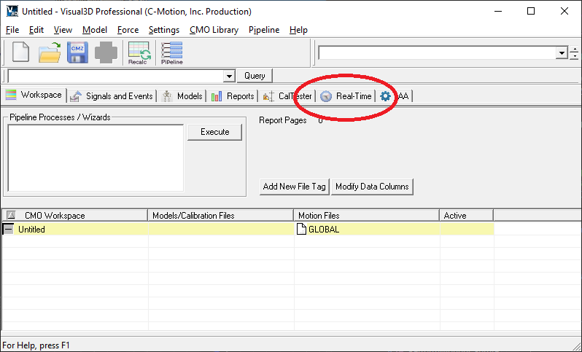Click the gray plus cross toolbar icon
582x352 pixels.
coord(106,52)
